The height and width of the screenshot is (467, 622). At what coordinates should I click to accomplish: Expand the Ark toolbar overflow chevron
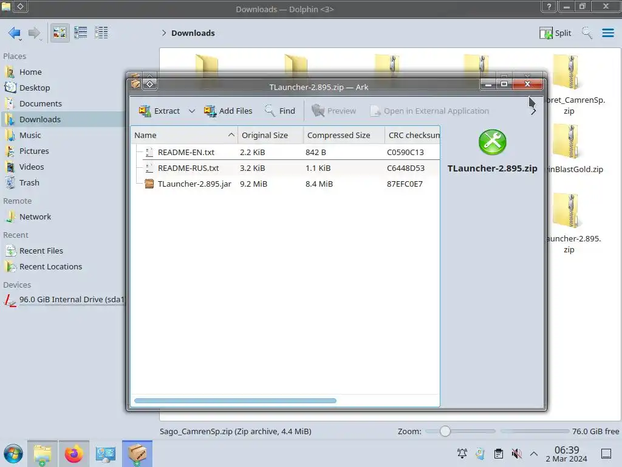[533, 111]
